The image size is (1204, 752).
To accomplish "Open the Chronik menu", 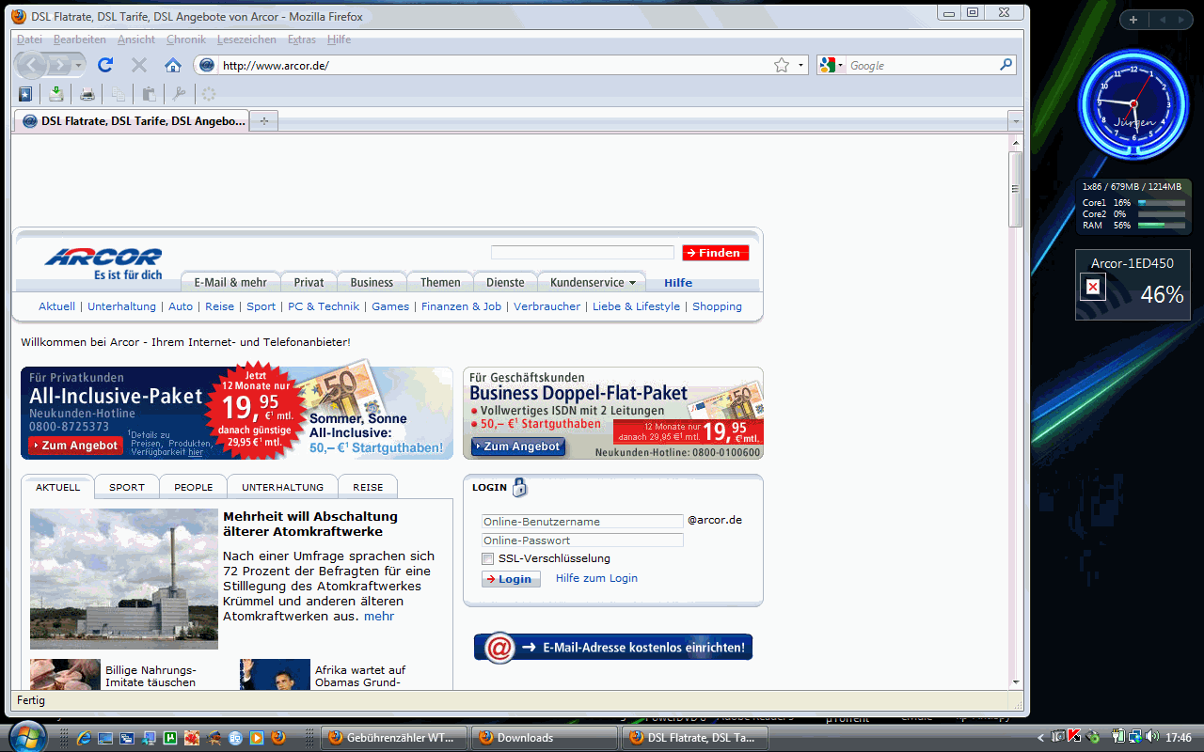I will coord(186,39).
